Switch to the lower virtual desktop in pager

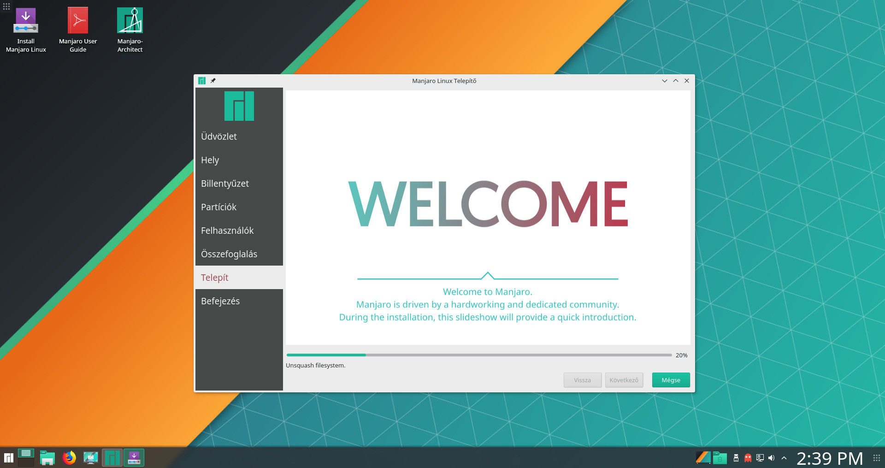pos(26,462)
